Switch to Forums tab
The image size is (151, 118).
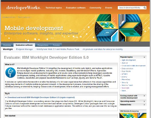(x=56, y=45)
